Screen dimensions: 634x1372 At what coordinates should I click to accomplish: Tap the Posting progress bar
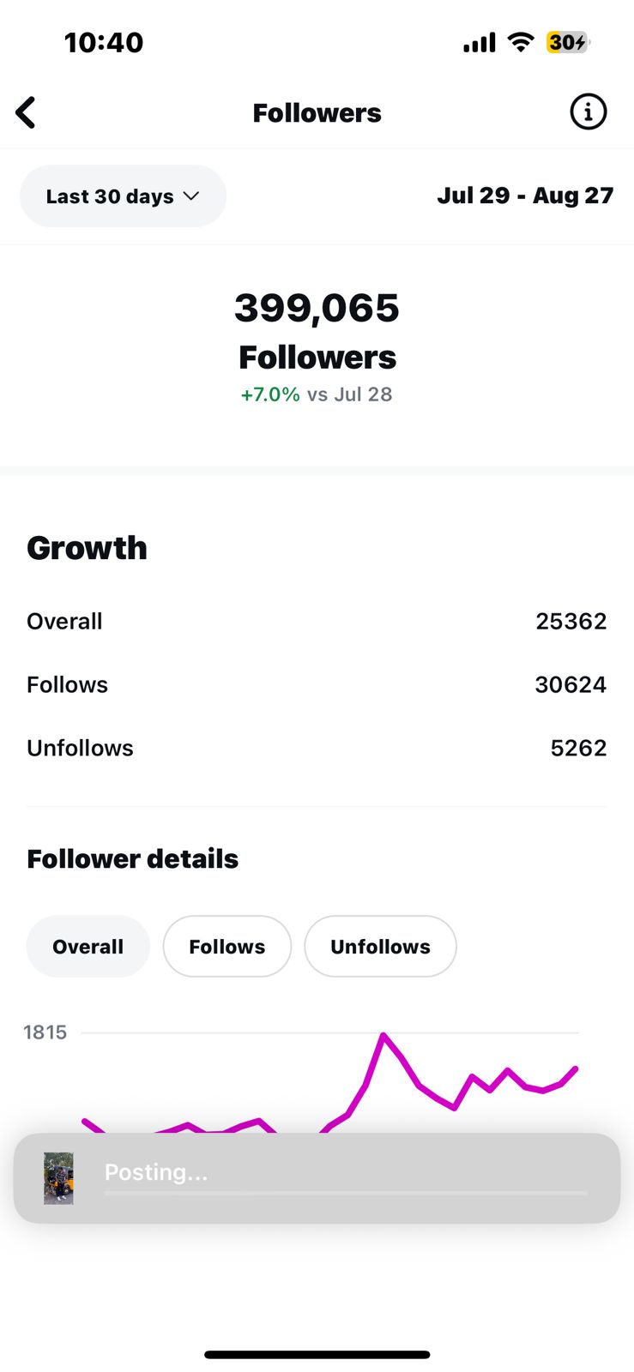coord(346,1193)
